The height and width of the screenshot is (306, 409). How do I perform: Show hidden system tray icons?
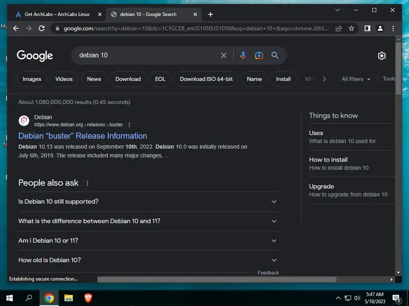coord(338,298)
